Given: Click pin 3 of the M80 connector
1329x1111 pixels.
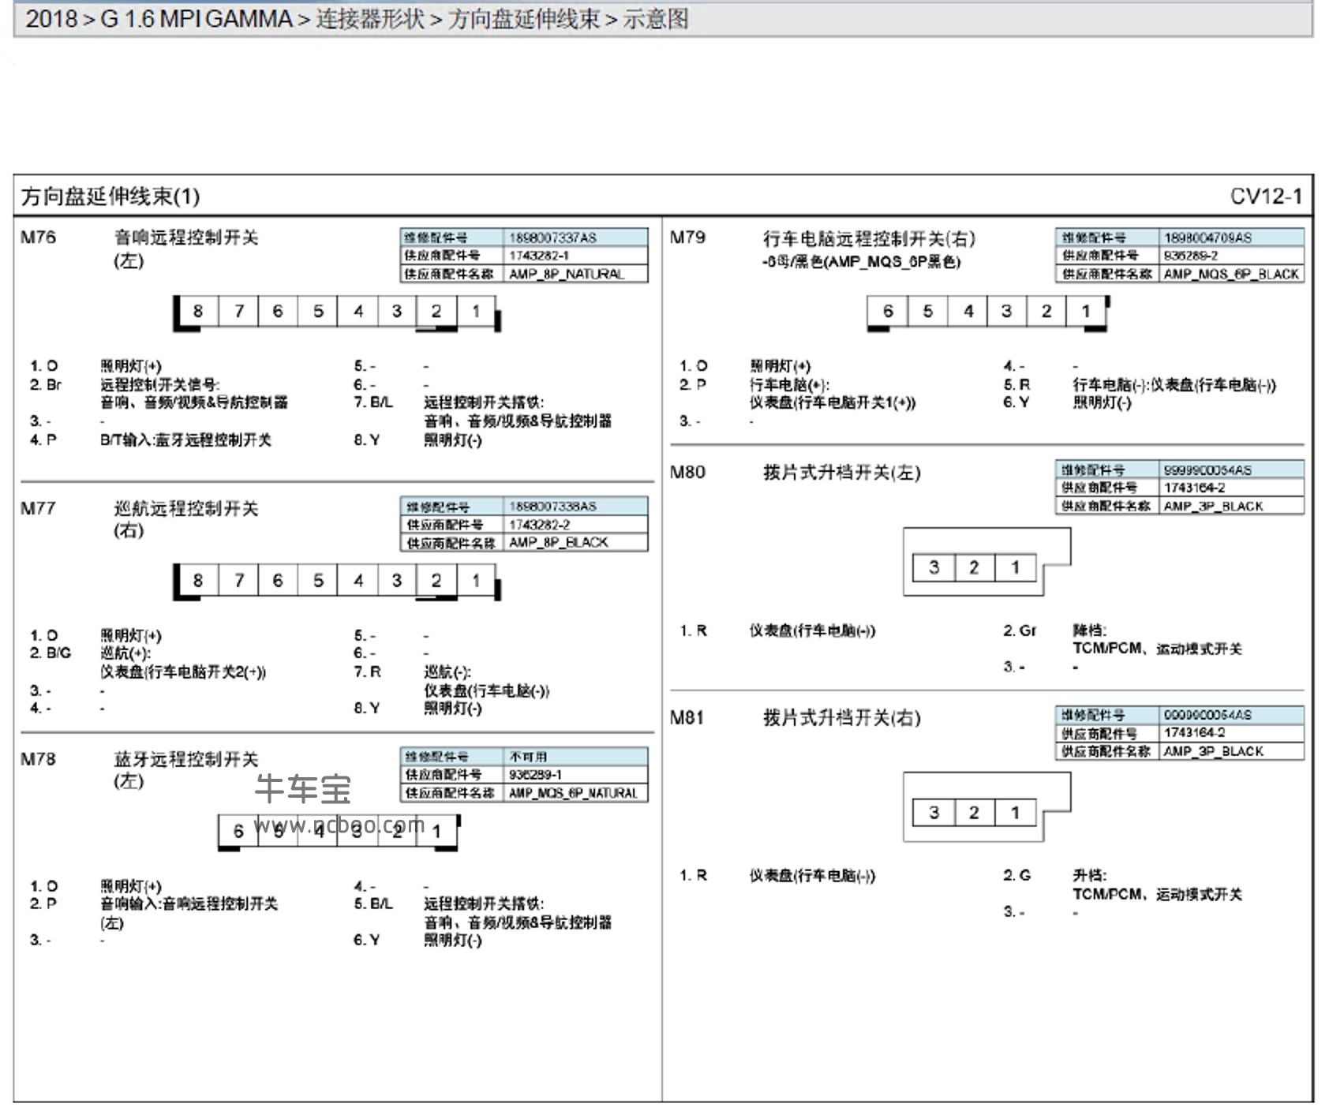Looking at the screenshot, I should coord(934,567).
